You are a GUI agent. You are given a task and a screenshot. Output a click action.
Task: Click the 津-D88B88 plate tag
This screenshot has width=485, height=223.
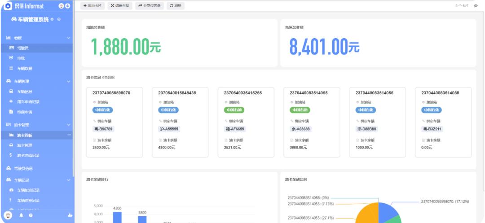(367, 129)
